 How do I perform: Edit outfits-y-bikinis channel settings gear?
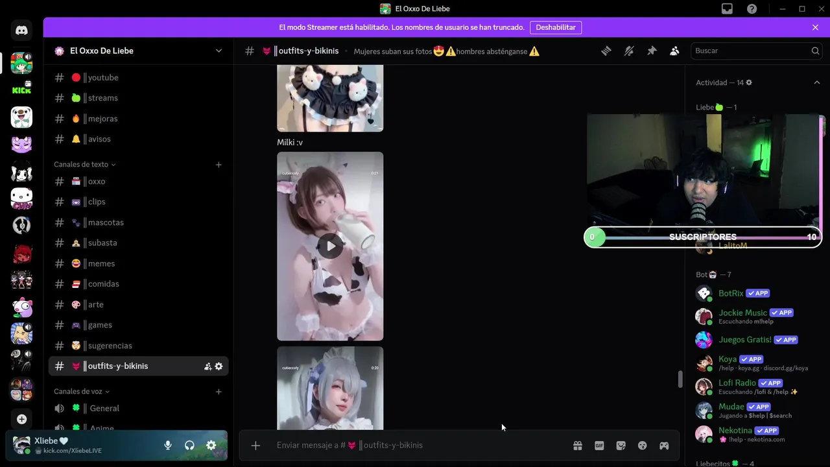point(219,366)
